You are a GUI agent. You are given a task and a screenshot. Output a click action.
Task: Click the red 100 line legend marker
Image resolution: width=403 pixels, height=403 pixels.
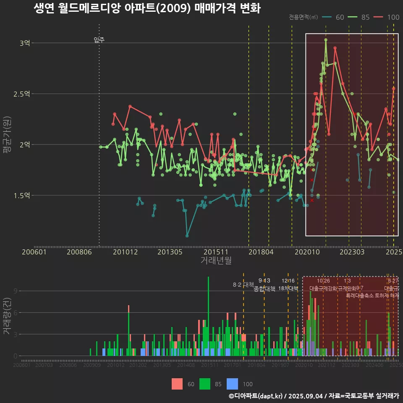pos(379,17)
